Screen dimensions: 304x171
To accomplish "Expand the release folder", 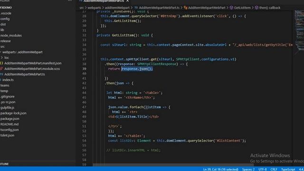I will (x=5, y=41).
